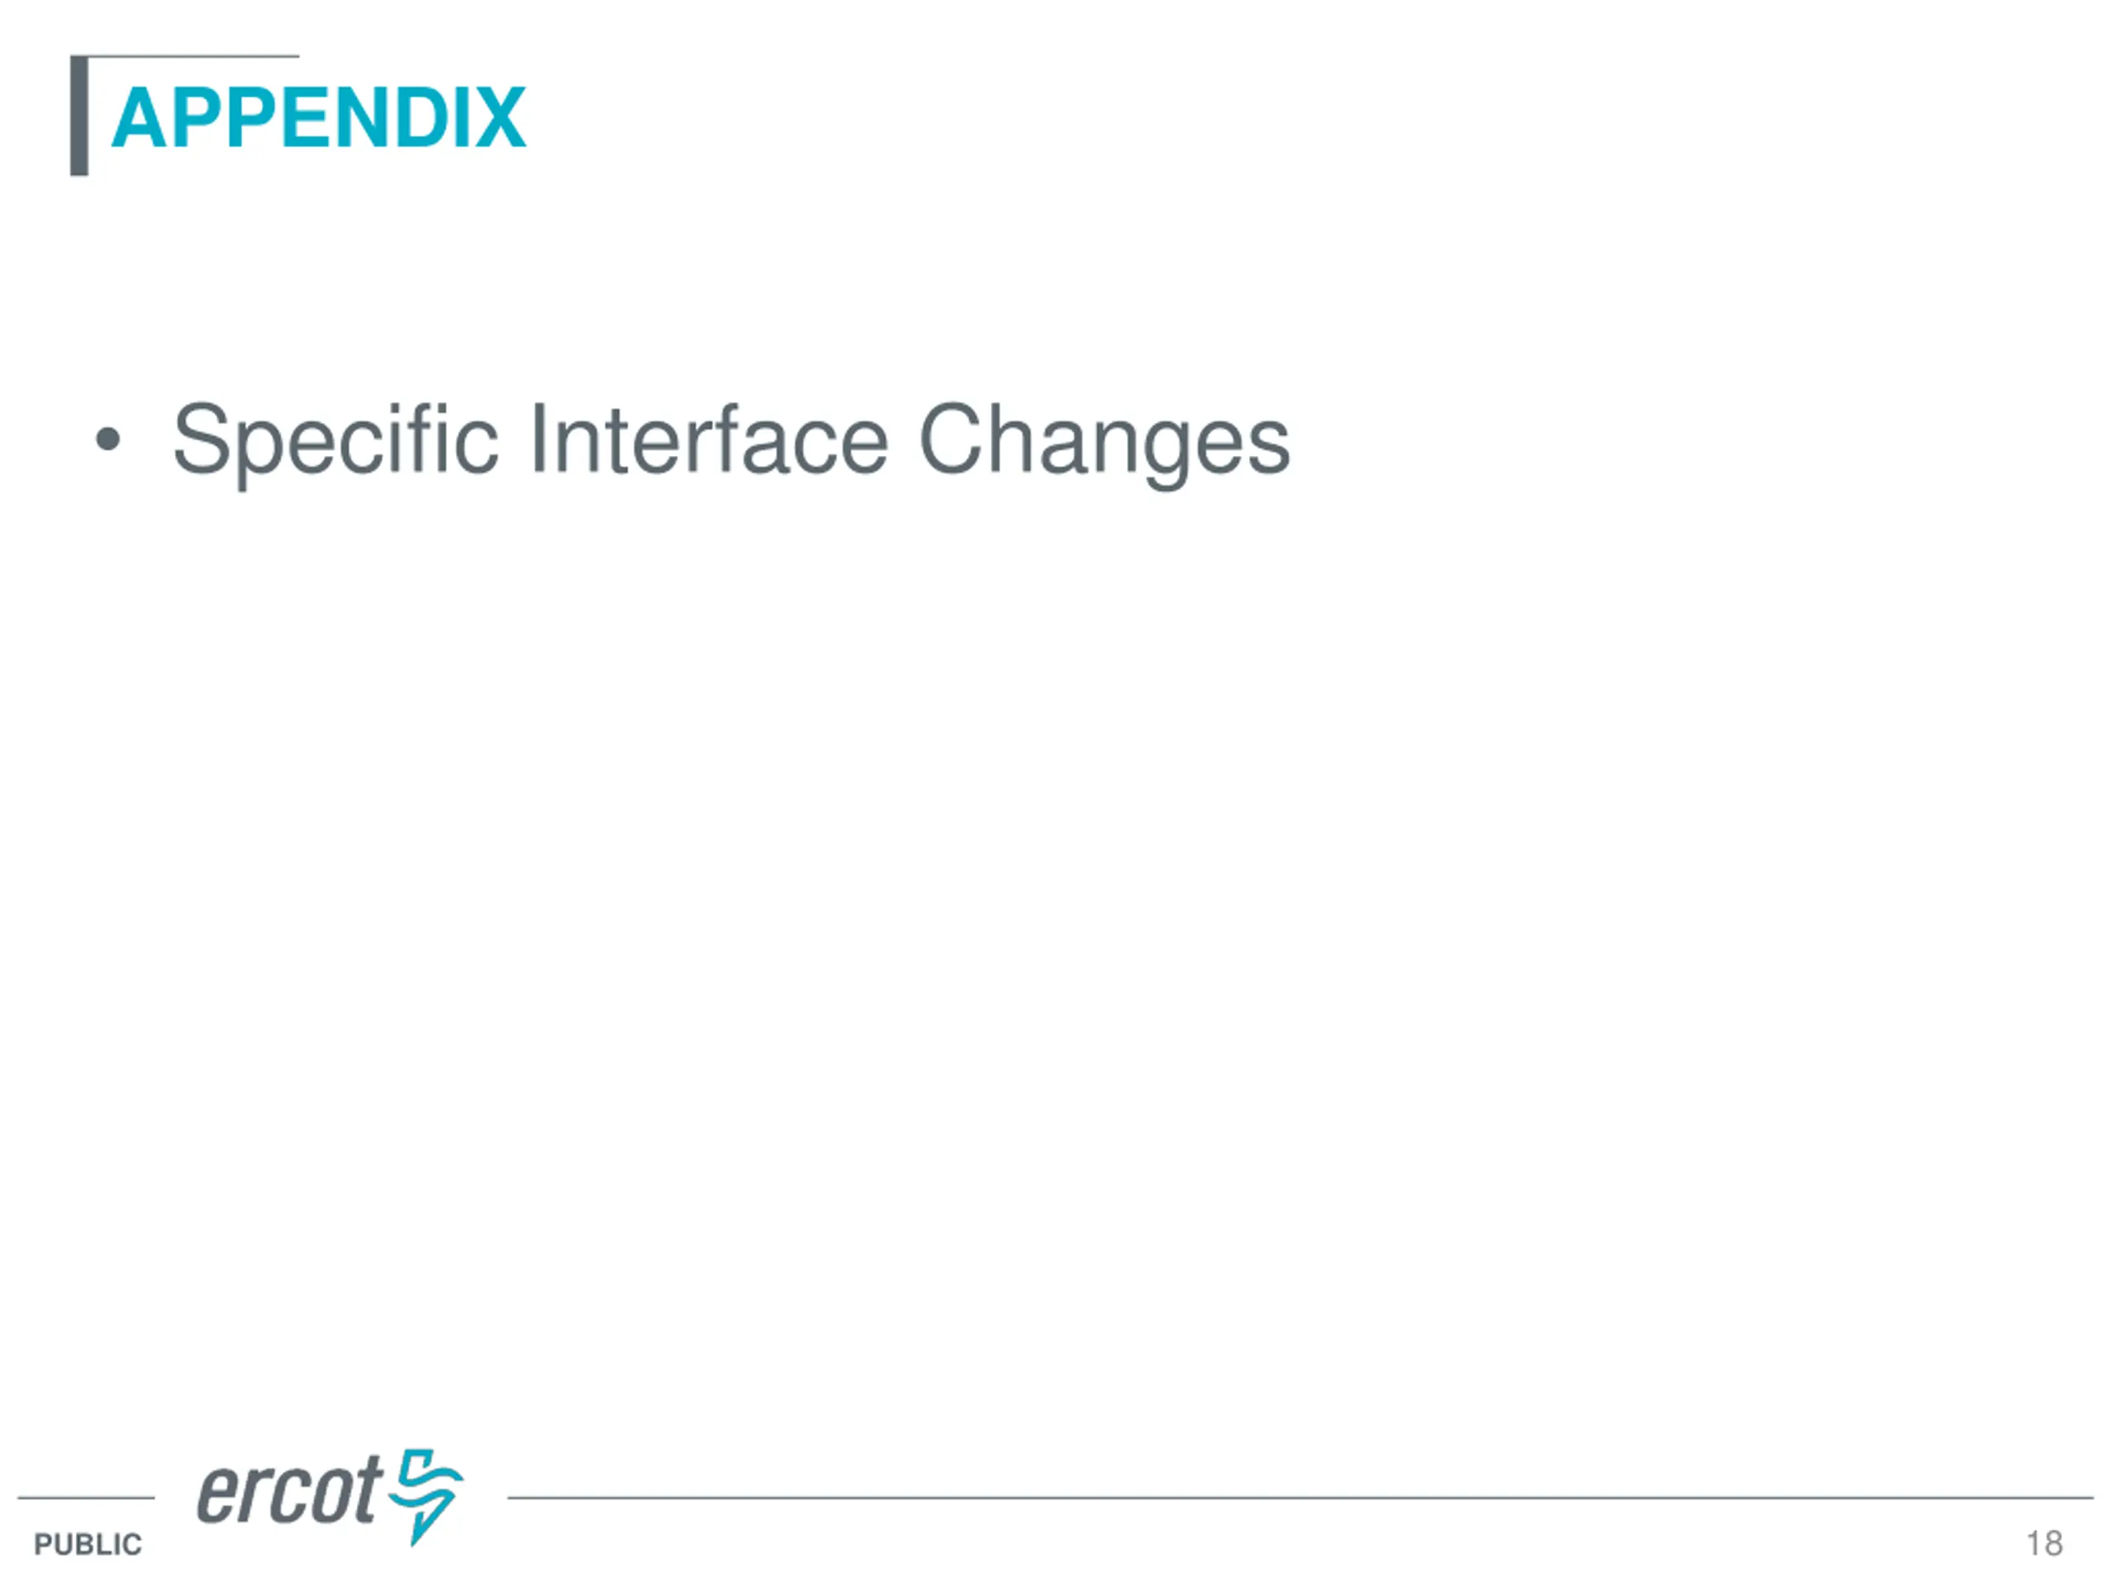Select the bullet dot before Specific

pyautogui.click(x=108, y=439)
